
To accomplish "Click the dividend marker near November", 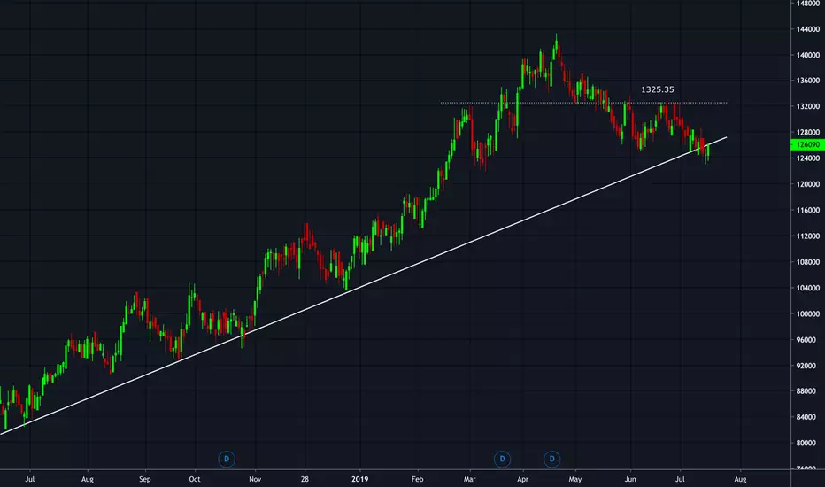I will point(227,459).
